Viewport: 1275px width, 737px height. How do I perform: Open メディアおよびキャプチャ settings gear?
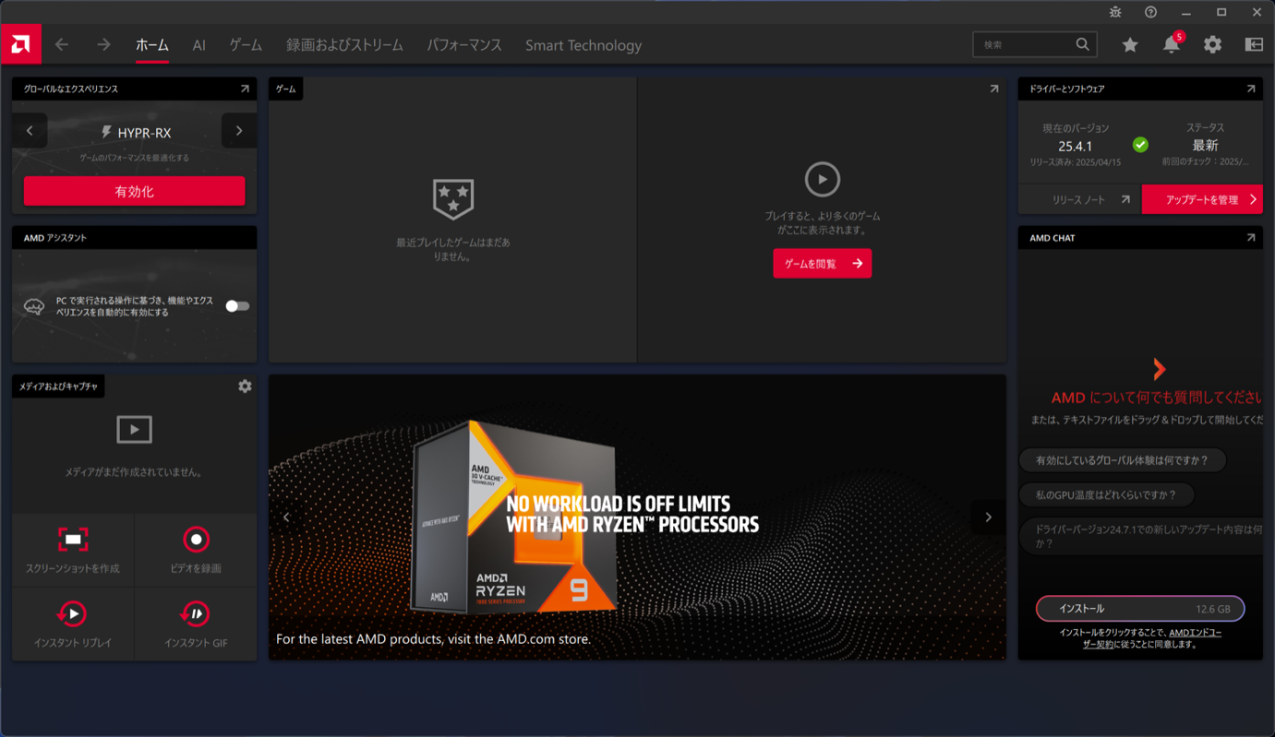pyautogui.click(x=245, y=386)
